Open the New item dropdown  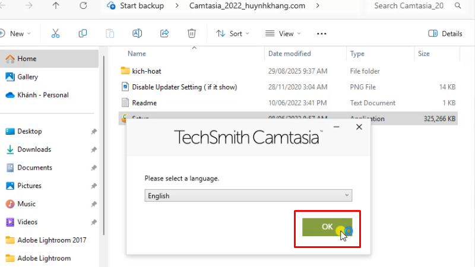pos(16,34)
